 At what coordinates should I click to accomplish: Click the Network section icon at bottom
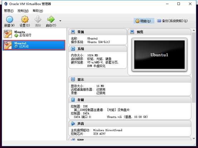73,139
